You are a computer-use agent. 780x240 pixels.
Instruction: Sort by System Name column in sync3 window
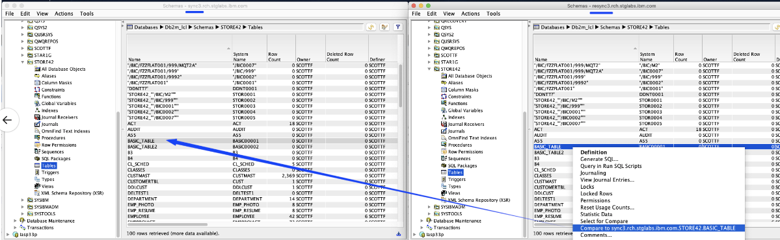249,48
